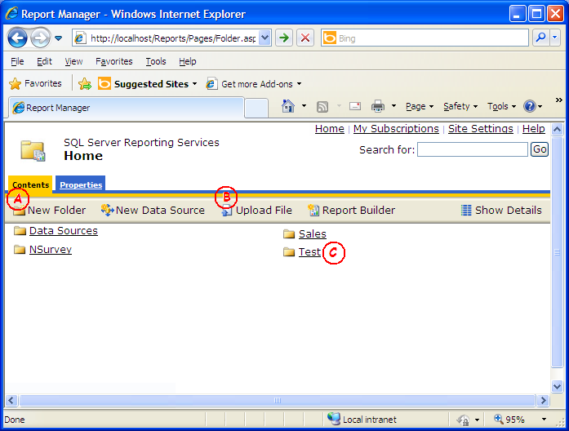Expand the address bar history dropdown
569x431 pixels.
(265, 38)
